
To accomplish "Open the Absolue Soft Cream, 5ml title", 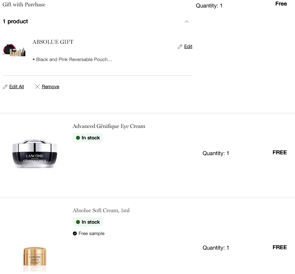I will click(x=101, y=211).
